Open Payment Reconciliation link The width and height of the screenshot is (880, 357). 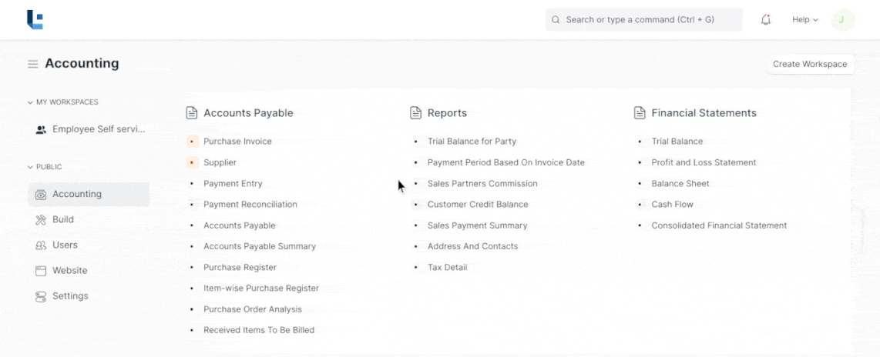tap(250, 205)
